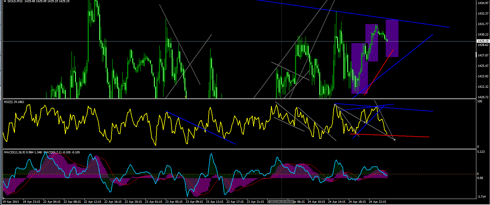Select the MACD(12,26,9) 0.984 1.348 label

[x=23, y=152]
